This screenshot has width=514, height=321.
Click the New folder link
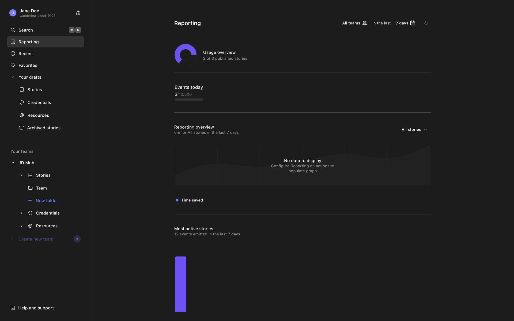[47, 200]
